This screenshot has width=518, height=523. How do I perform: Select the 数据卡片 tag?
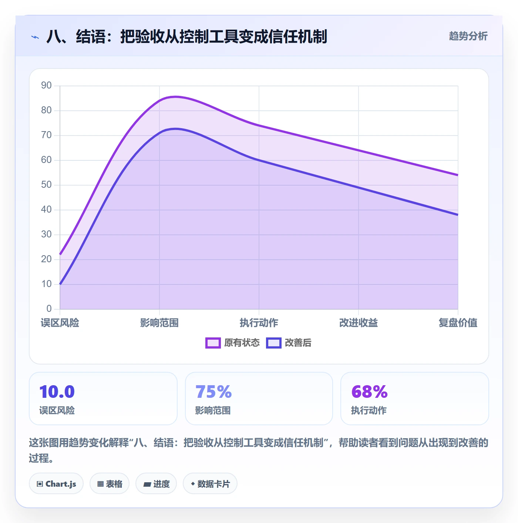[x=210, y=484]
